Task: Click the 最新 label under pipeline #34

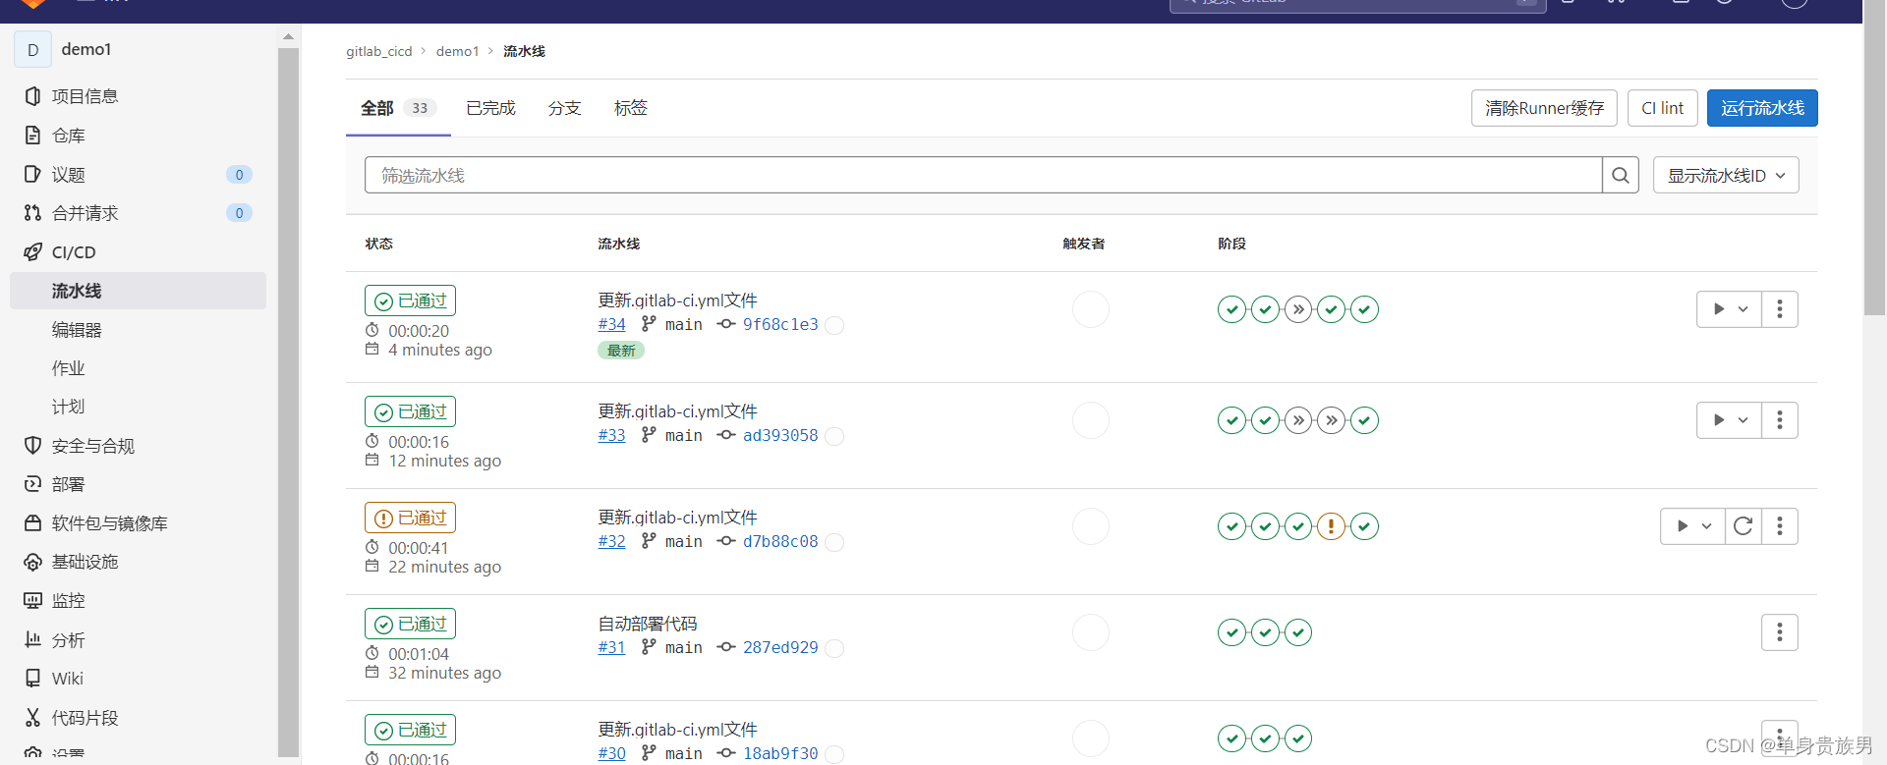Action: tap(621, 351)
